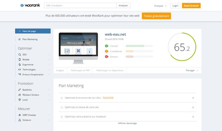The height and width of the screenshot is (131, 222).
Task: Go to Technologies in the sidebar
Action: coord(29,69)
